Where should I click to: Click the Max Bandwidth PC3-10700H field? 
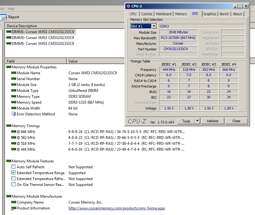pos(178,38)
